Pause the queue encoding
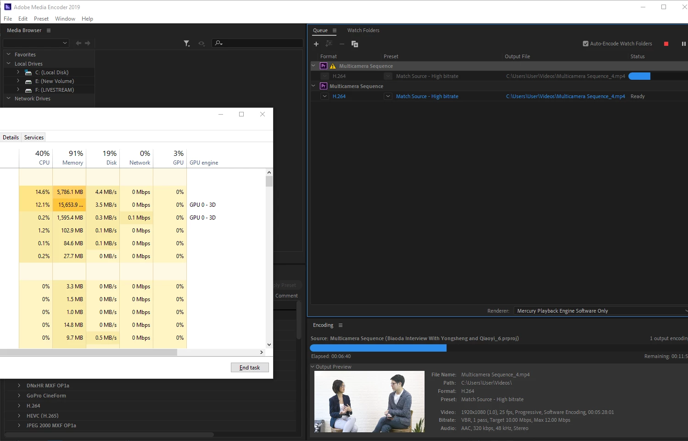The height and width of the screenshot is (441, 688). pyautogui.click(x=683, y=44)
